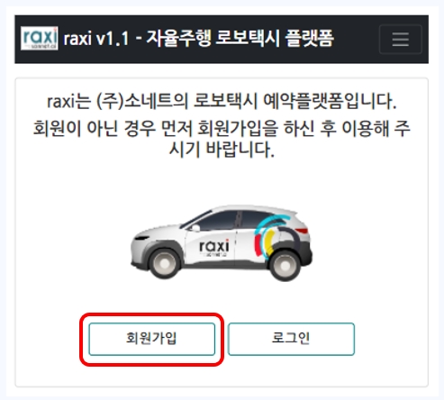Select the 로보택시 예약플랫폼 description line
Image resolution: width=444 pixels, height=400 pixels.
[x=222, y=102]
